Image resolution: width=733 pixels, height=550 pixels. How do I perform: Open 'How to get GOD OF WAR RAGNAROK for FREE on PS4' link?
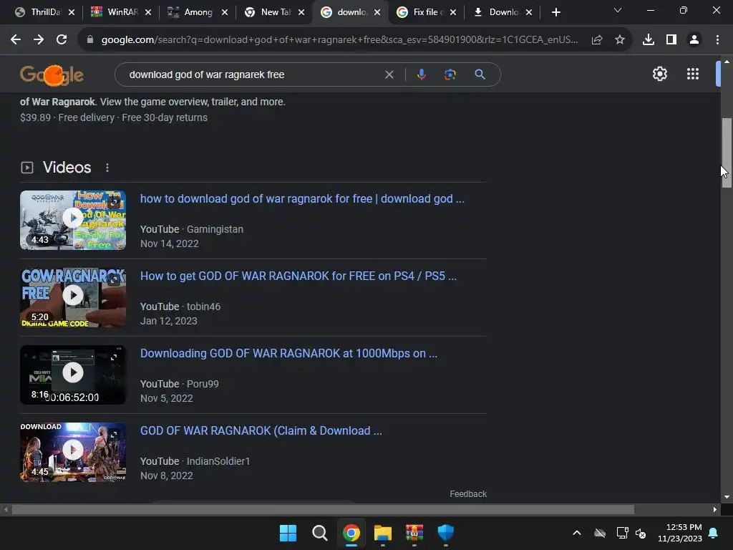click(298, 276)
